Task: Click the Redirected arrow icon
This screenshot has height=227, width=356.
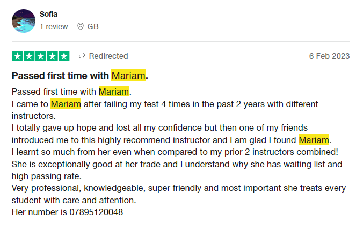Action: tap(82, 56)
